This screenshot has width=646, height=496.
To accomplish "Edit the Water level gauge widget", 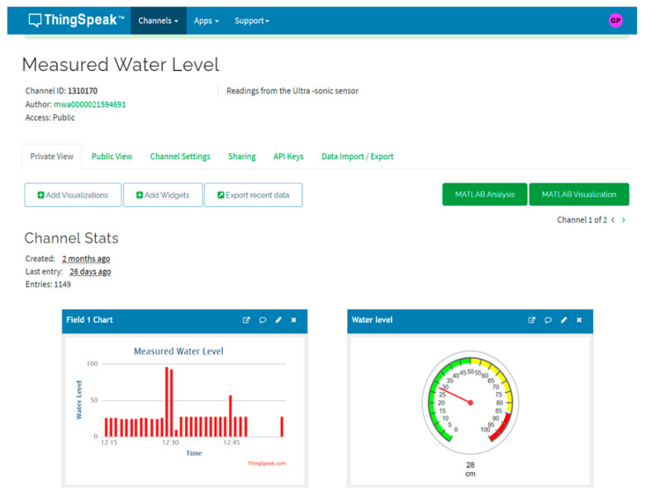I will click(563, 320).
